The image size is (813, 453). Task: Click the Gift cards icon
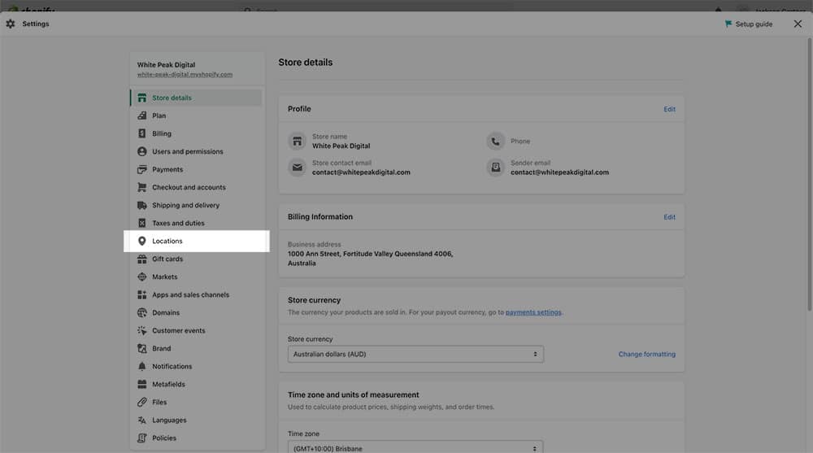[x=141, y=259]
